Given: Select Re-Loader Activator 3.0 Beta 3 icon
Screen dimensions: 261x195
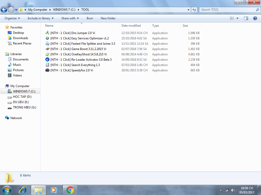Looking at the screenshot, I should tap(47, 59).
